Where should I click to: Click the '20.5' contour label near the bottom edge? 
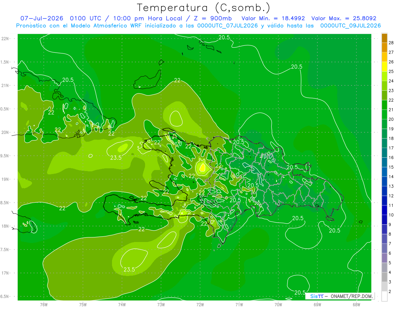click(300, 292)
